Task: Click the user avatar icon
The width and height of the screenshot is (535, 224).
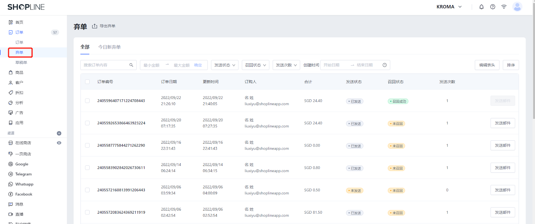Action: click(x=517, y=7)
